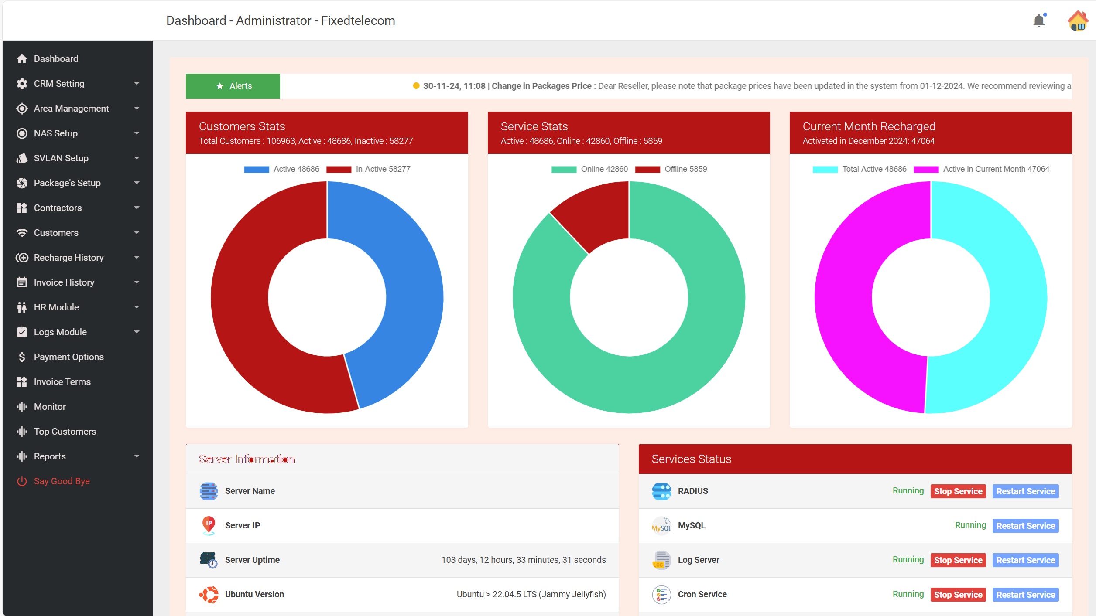Open the notification bell icon
The height and width of the screenshot is (616, 1096).
coord(1039,20)
